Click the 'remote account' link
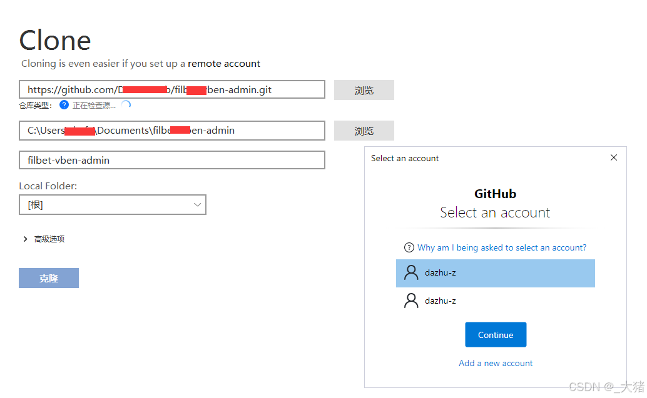The image size is (647, 398). 224,64
